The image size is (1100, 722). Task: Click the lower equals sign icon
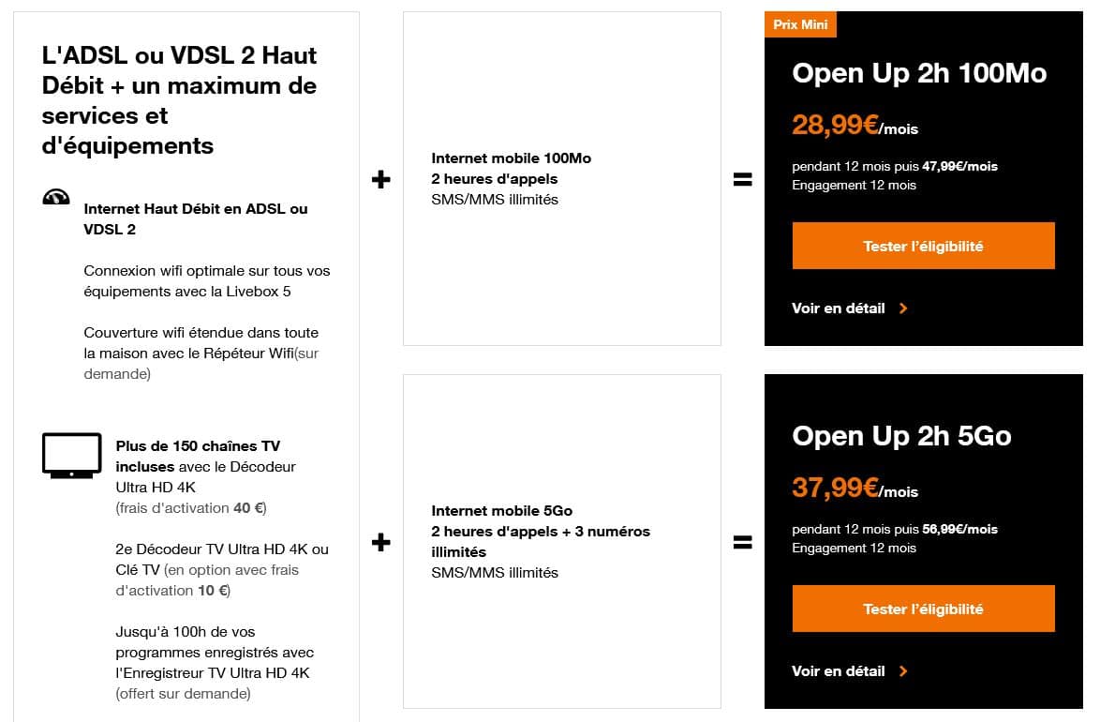[742, 542]
